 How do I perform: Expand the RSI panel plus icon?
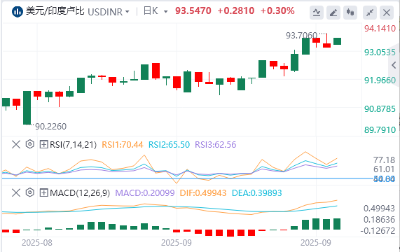43,145
